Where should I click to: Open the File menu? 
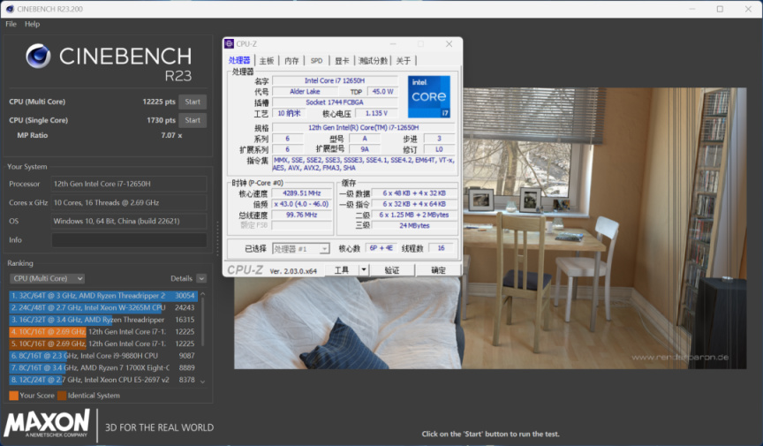pyautogui.click(x=11, y=24)
